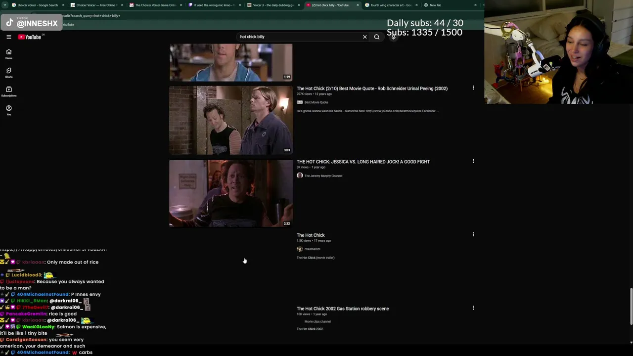Start voice search with the microphone
Image resolution: width=633 pixels, height=356 pixels.
pyautogui.click(x=394, y=37)
